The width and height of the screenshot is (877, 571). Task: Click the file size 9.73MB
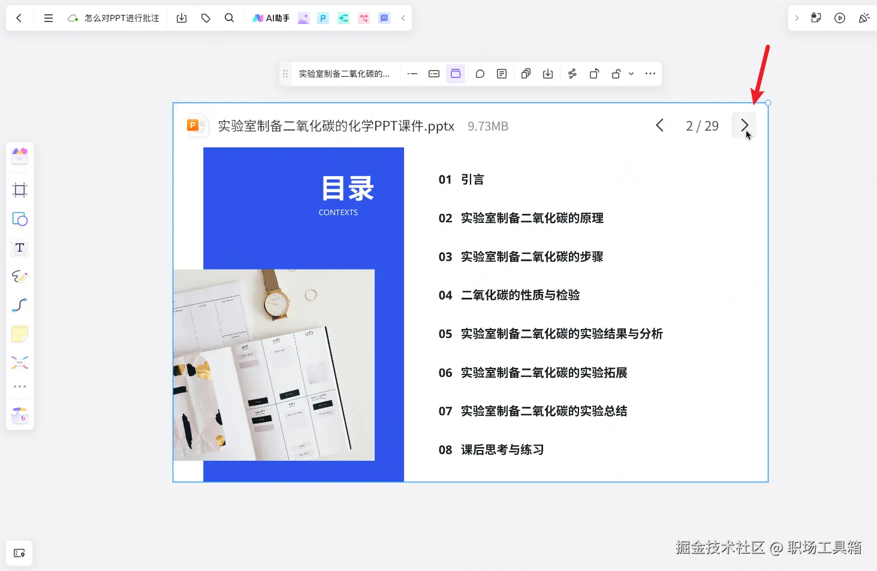(x=488, y=126)
